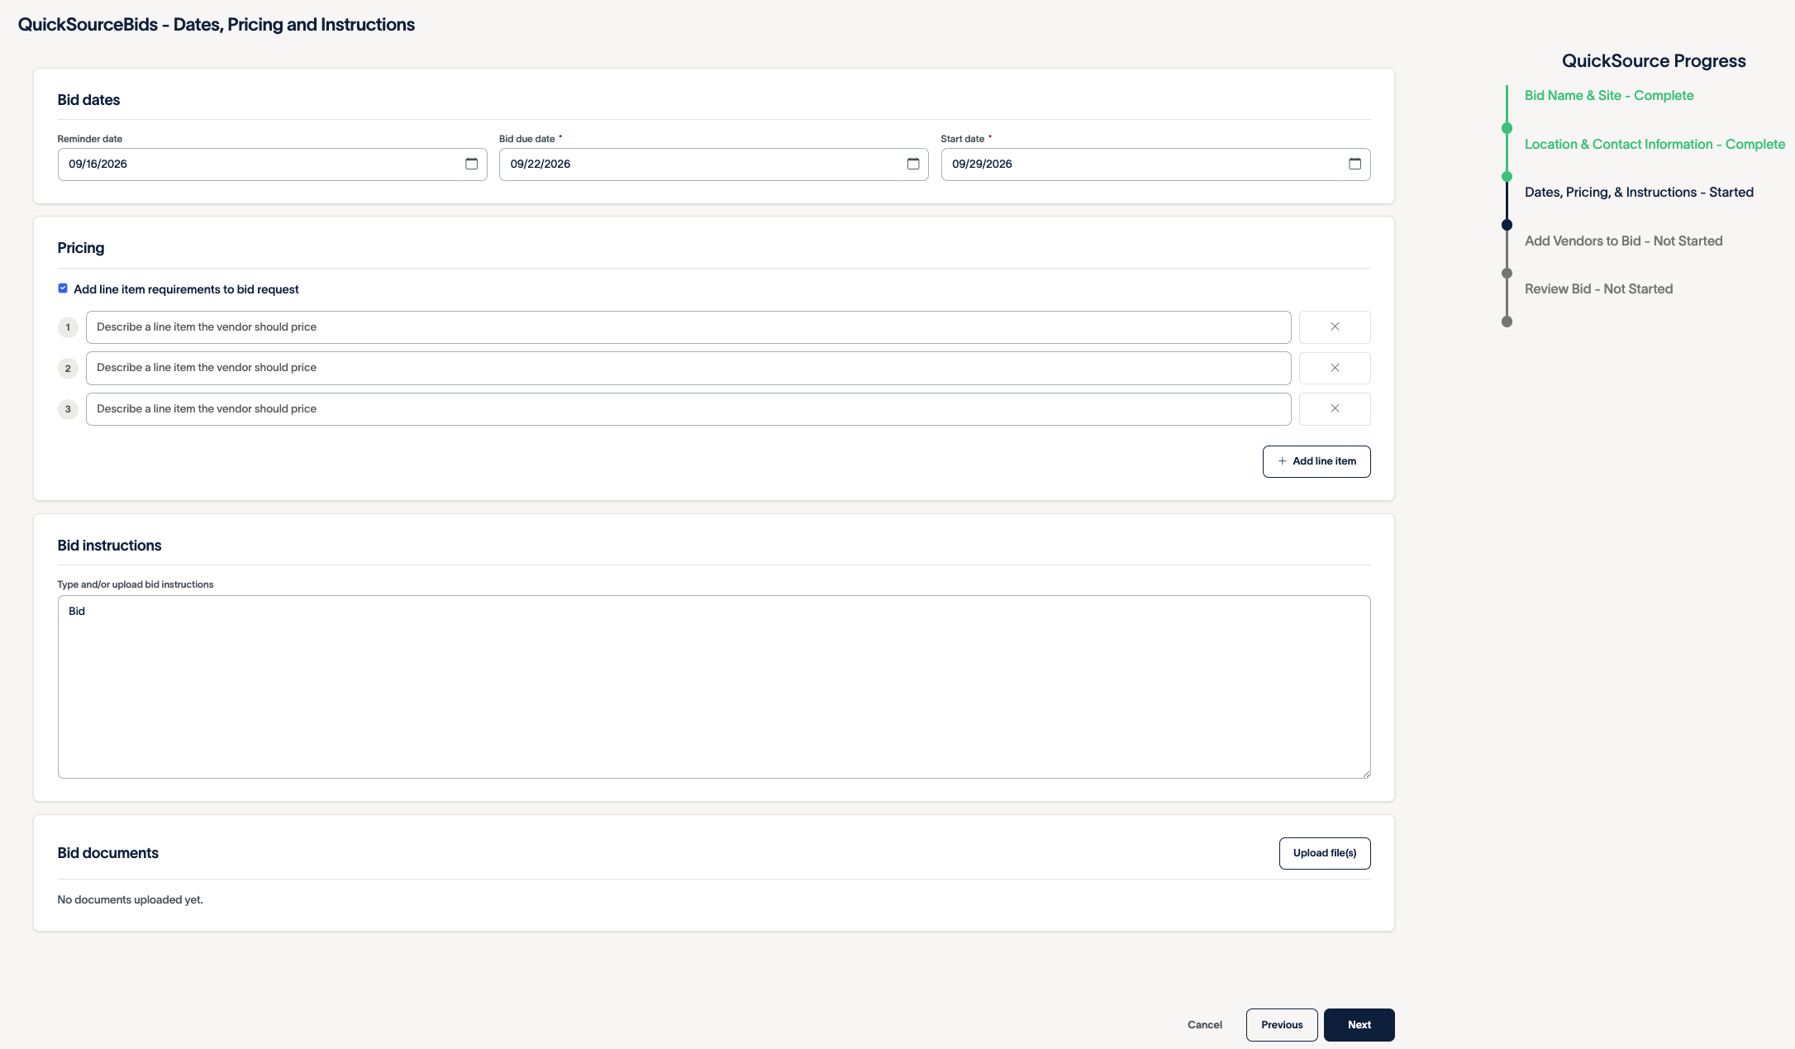Open the Bid due date calendar icon
Image resolution: width=1795 pixels, height=1049 pixels.
coord(913,164)
